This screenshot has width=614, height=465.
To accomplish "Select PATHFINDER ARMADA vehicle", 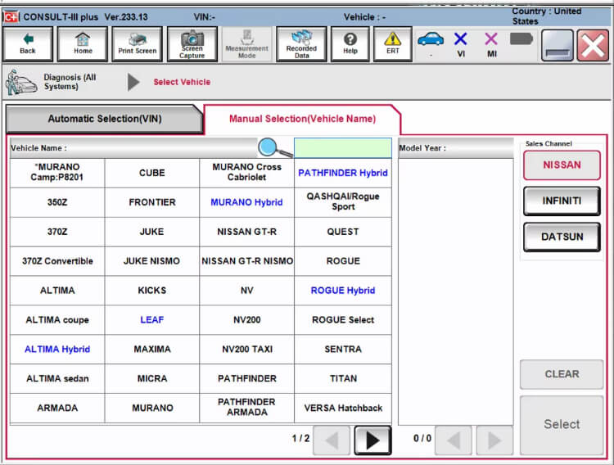I will [x=246, y=409].
